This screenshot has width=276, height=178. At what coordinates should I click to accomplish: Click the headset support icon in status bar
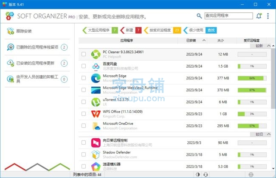click(206, 175)
